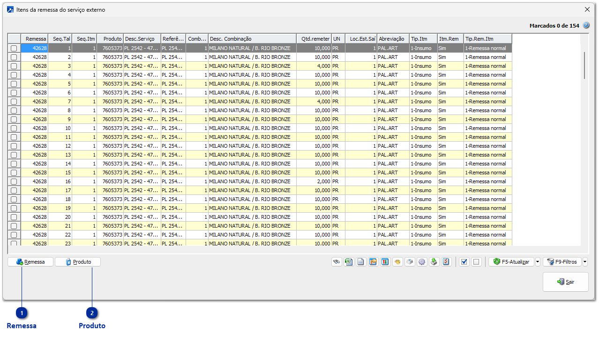Click the F9-Filtros button

click(562, 262)
